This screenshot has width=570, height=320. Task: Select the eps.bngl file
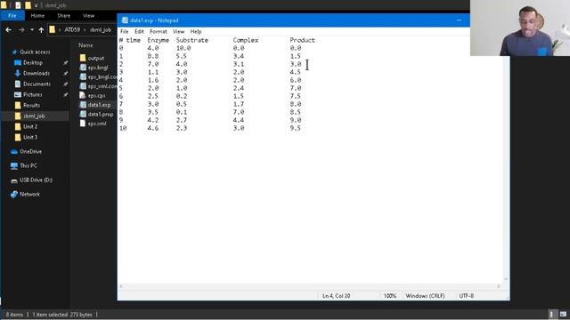[98, 68]
